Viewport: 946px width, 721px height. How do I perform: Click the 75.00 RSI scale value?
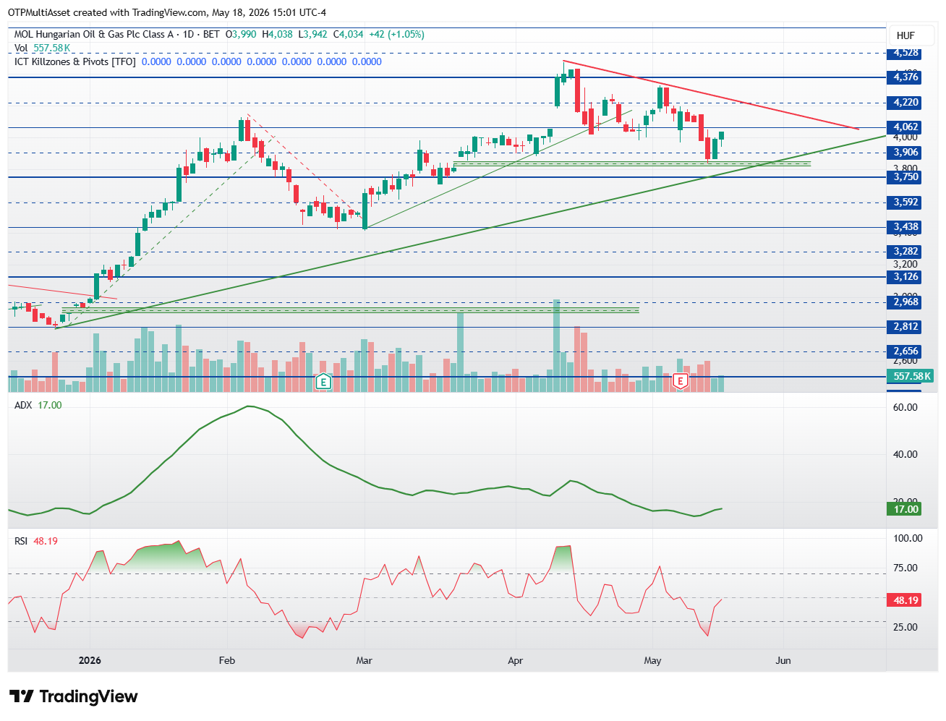pos(905,568)
